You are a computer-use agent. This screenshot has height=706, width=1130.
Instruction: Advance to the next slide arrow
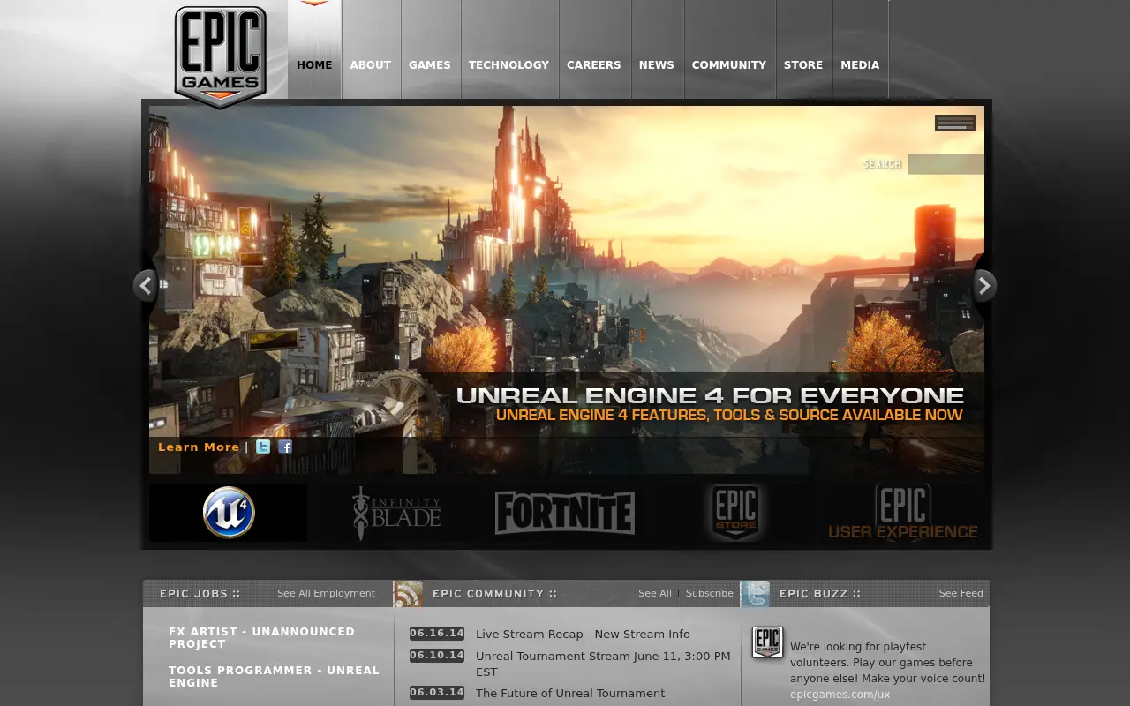tap(984, 286)
